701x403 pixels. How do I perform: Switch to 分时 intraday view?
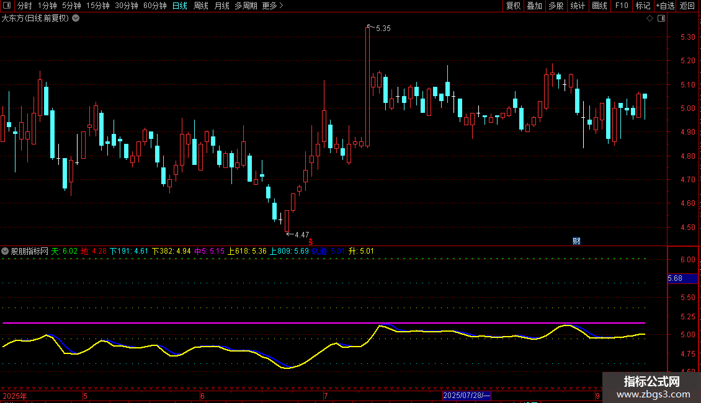coord(25,6)
